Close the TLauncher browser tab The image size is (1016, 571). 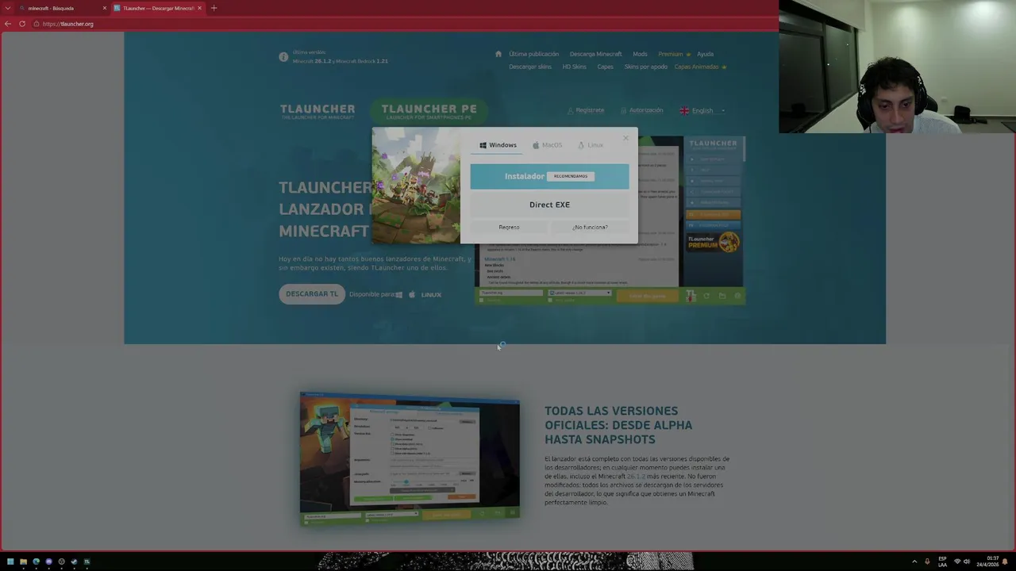point(199,8)
